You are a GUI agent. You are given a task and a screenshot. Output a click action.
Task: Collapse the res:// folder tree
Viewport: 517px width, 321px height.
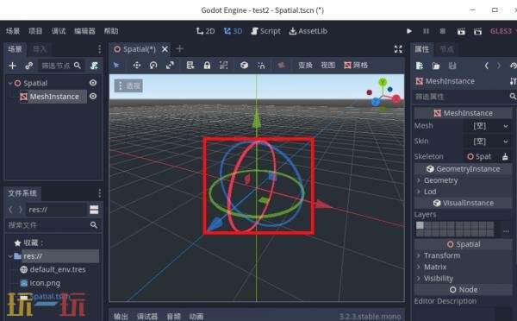click(x=9, y=256)
